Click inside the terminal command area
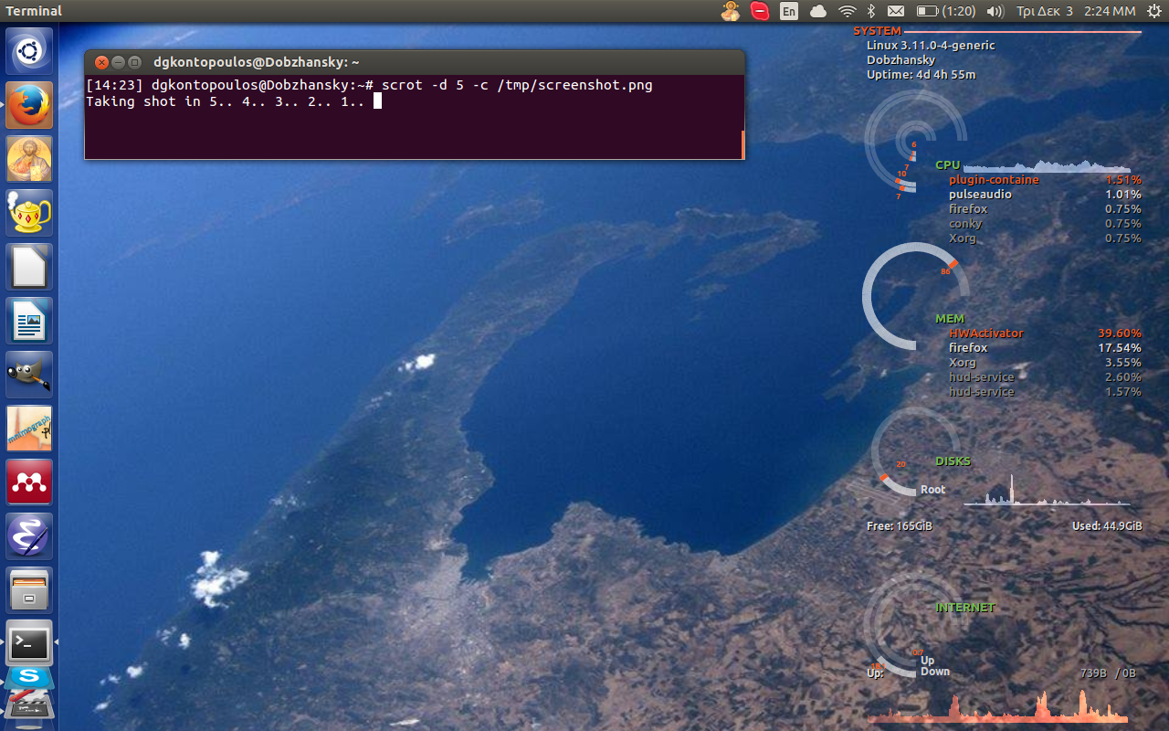Screen dimensions: 1169x731 tap(411, 128)
